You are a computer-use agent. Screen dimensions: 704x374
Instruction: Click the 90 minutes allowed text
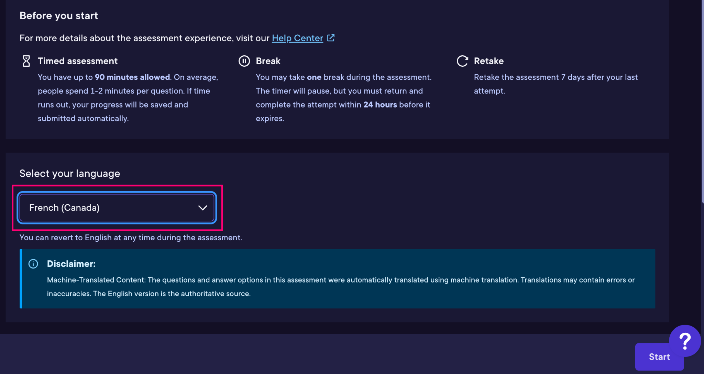coord(132,77)
